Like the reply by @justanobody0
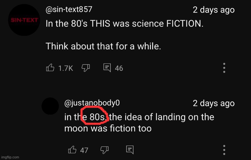The height and width of the screenshot is (160, 251). [x=72, y=150]
